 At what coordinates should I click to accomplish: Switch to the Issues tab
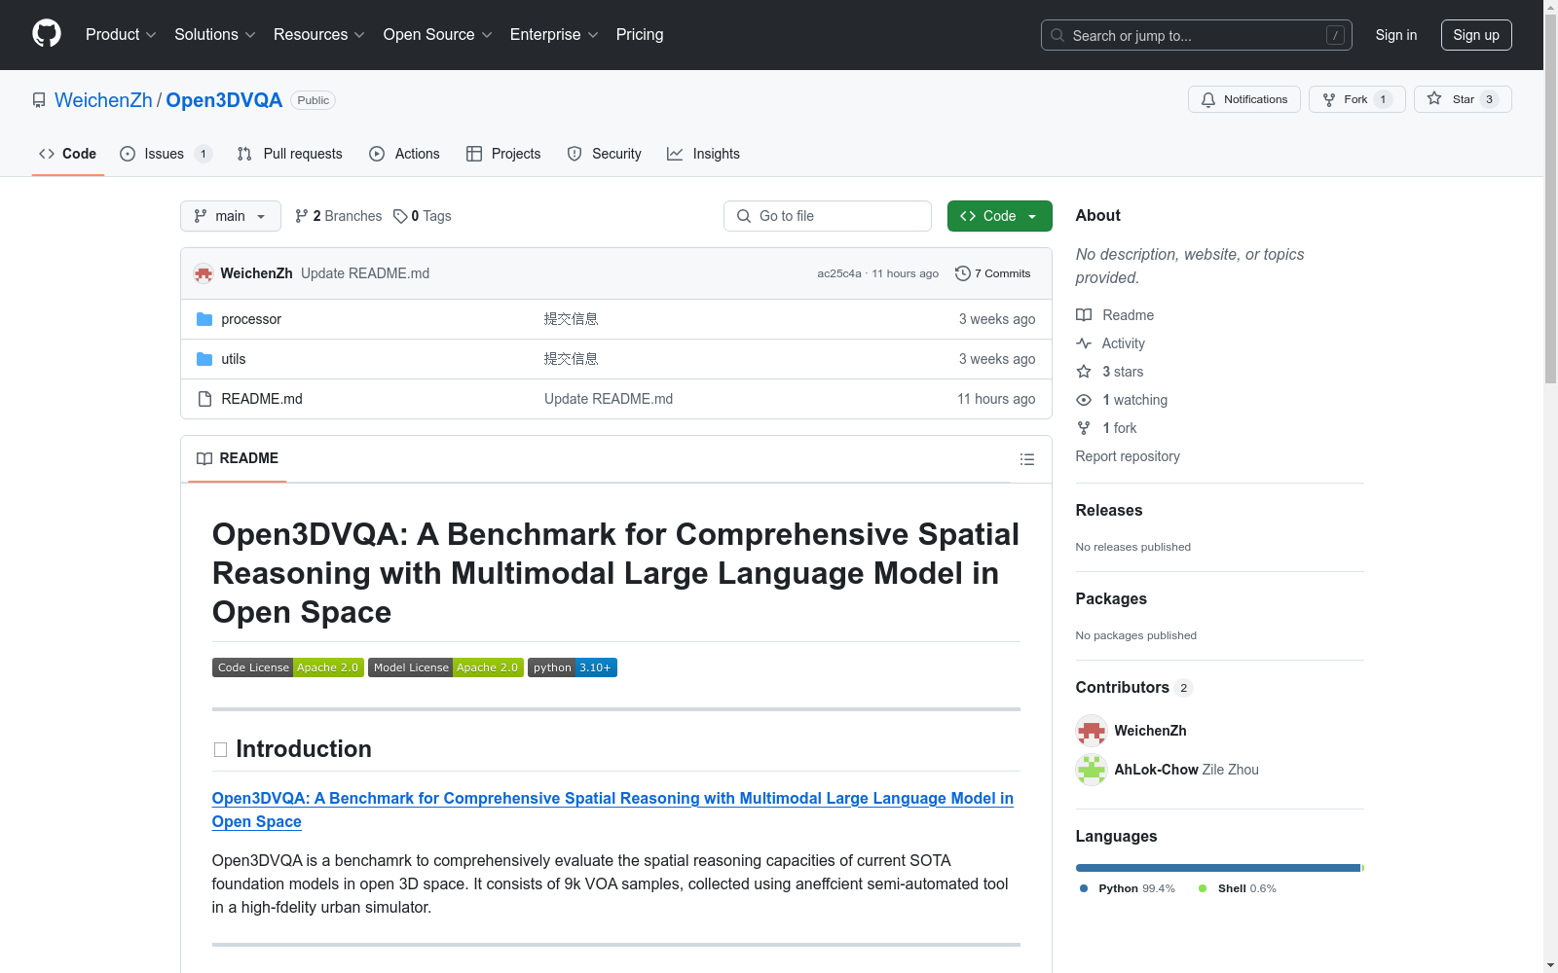click(164, 154)
